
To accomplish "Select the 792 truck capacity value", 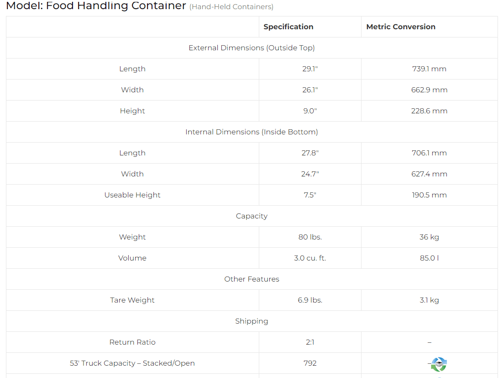I will tap(310, 363).
